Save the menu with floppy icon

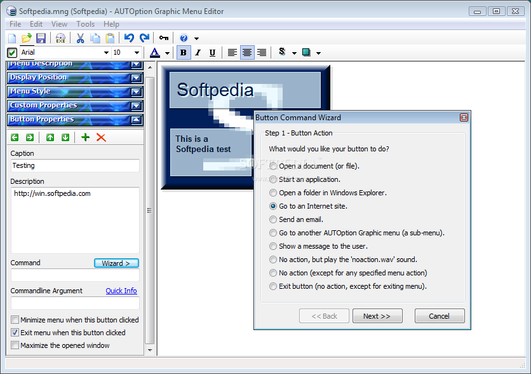pyautogui.click(x=41, y=38)
